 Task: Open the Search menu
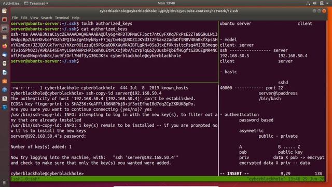click(46, 18)
